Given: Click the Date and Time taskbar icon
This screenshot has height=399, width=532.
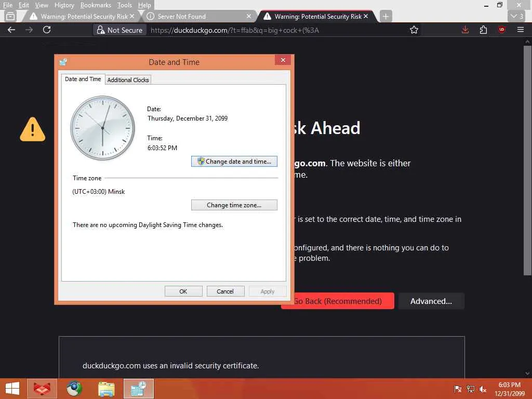Looking at the screenshot, I should (x=138, y=389).
